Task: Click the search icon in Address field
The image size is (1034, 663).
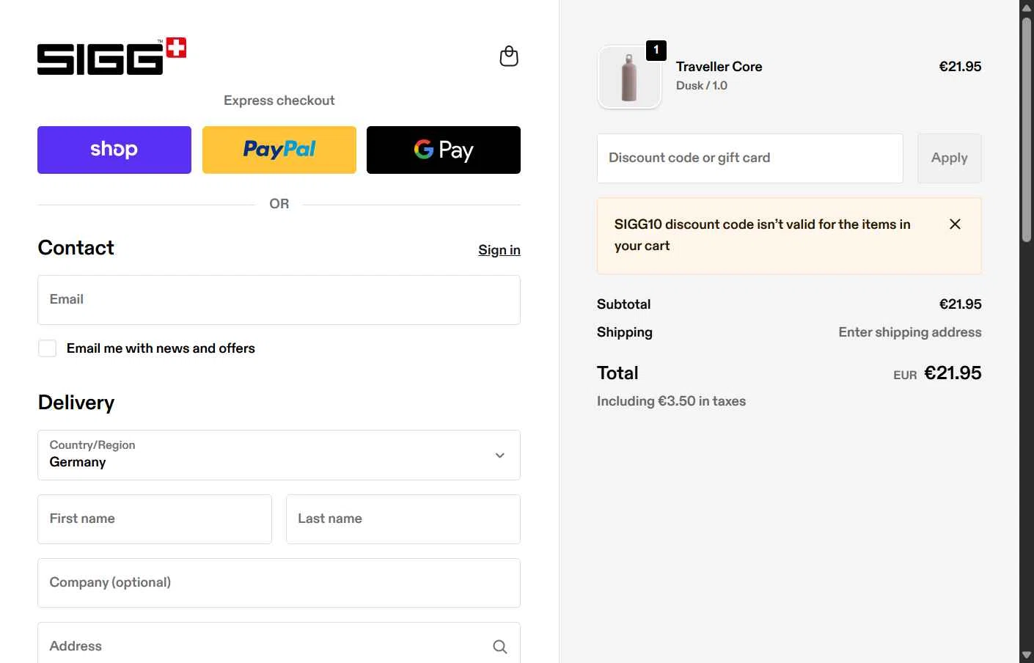Action: (500, 646)
